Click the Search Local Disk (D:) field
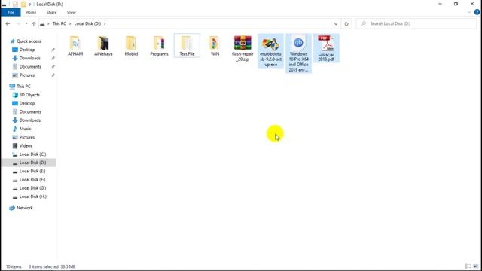 click(x=416, y=23)
